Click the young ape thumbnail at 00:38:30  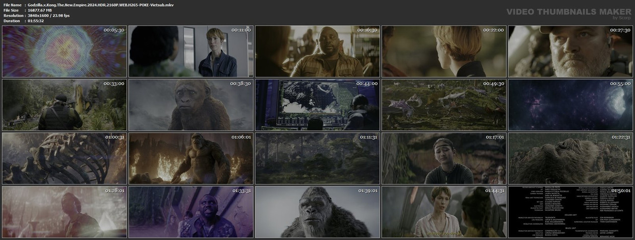tap(190, 104)
